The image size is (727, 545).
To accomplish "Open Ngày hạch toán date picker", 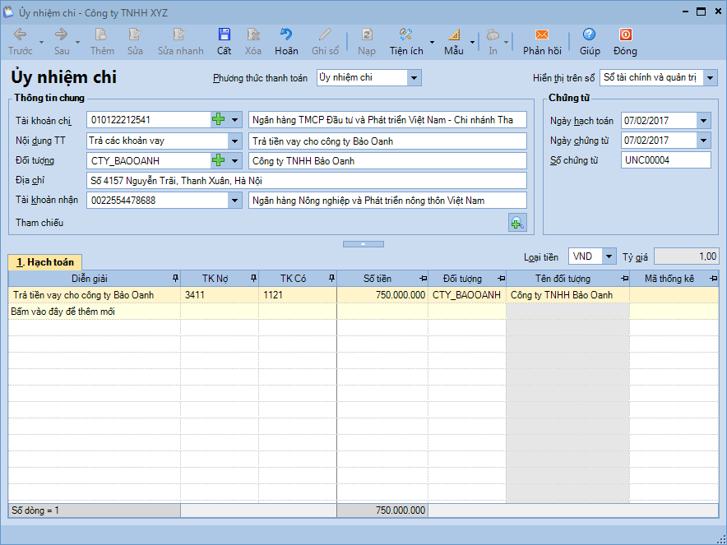I will (x=704, y=121).
